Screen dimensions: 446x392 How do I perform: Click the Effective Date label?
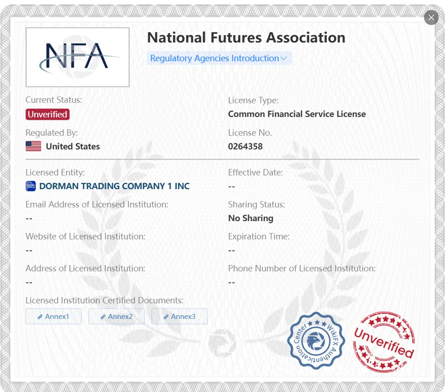pyautogui.click(x=256, y=173)
